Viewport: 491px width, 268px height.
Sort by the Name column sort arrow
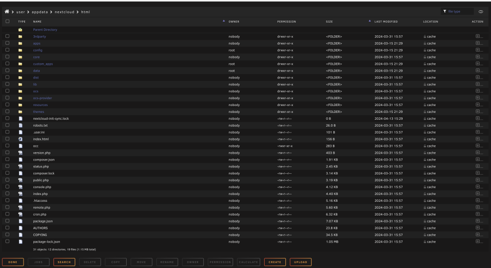(x=223, y=21)
